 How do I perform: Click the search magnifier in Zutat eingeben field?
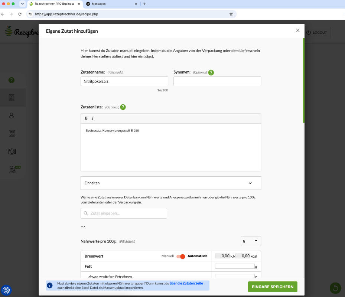[86, 213]
